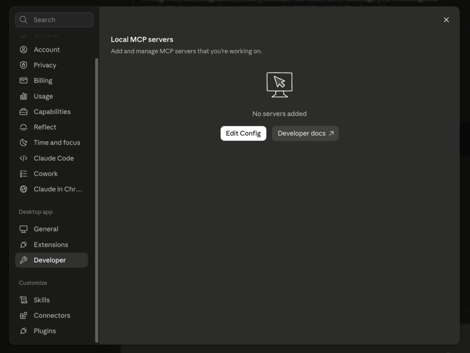Screen dimensions: 470x353
Task: Open the Billing section
Action: click(x=51, y=81)
